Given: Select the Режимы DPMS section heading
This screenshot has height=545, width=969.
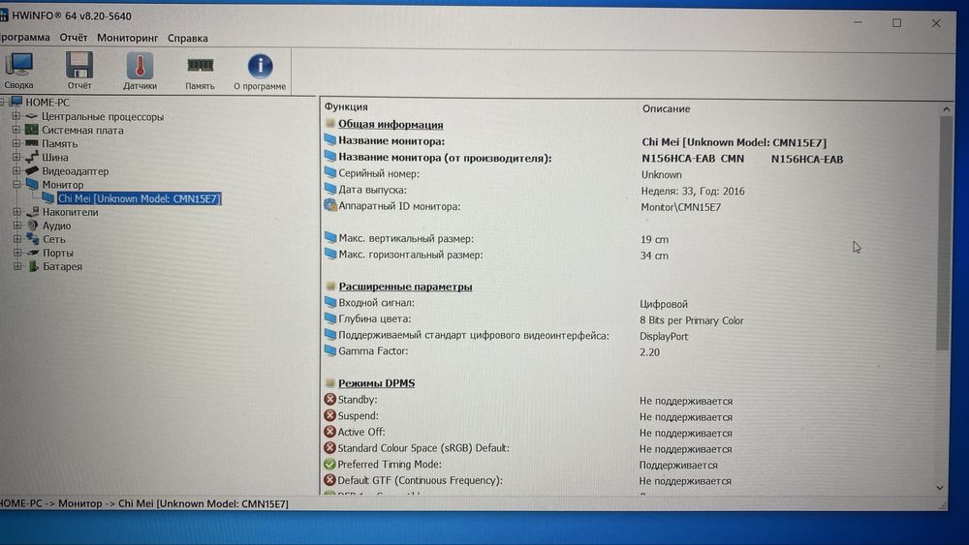Looking at the screenshot, I should [x=376, y=382].
